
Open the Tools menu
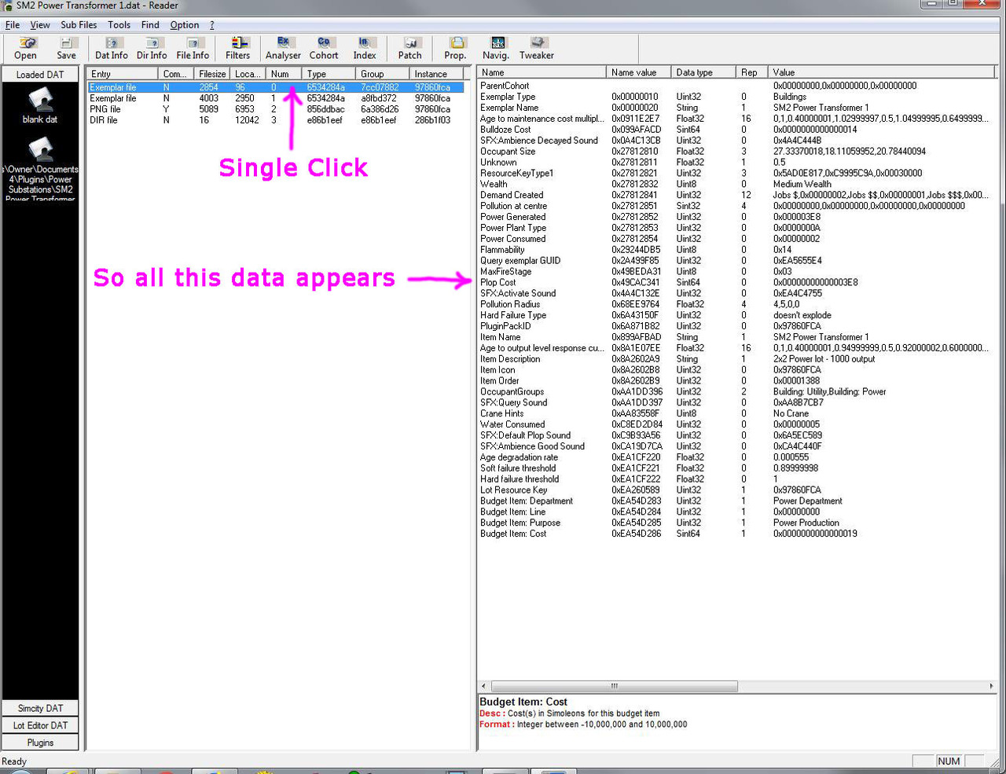[119, 25]
